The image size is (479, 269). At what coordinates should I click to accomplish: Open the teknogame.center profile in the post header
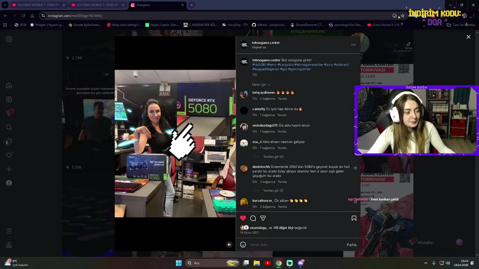(x=266, y=43)
